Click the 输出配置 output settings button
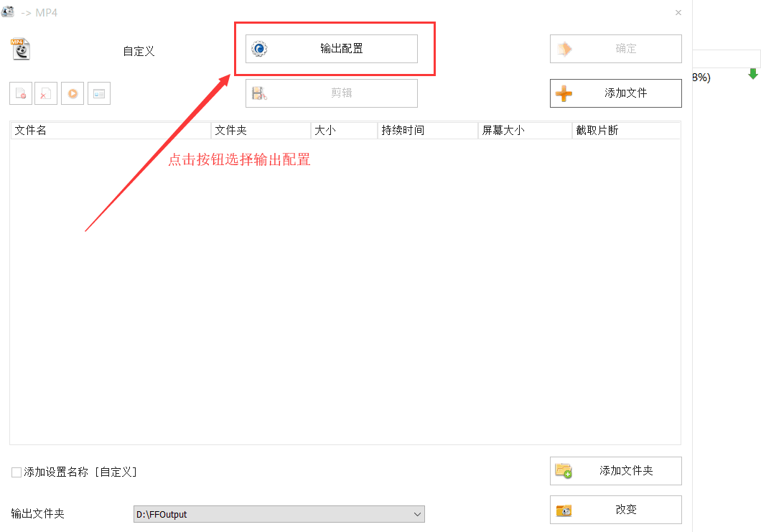Screen dimensions: 761x532 pyautogui.click(x=331, y=49)
